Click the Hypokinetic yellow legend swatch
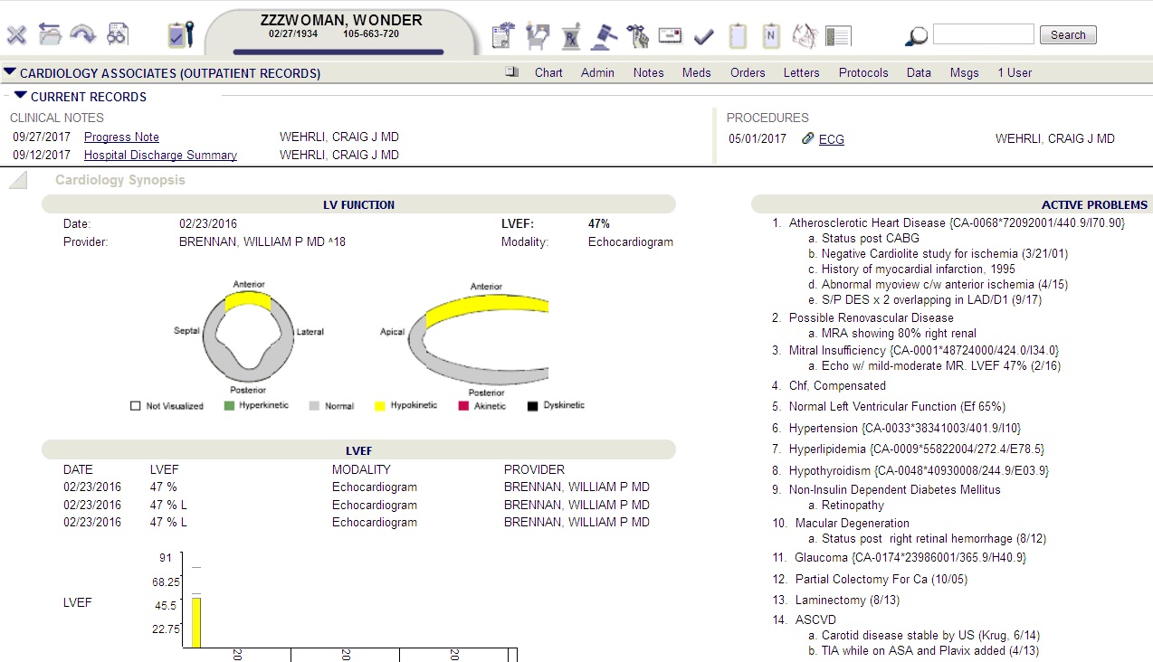Screen dimensions: 1153x662 point(380,406)
